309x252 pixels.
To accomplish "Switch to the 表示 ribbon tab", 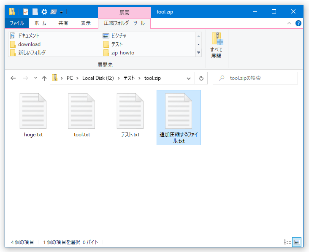I will point(86,23).
